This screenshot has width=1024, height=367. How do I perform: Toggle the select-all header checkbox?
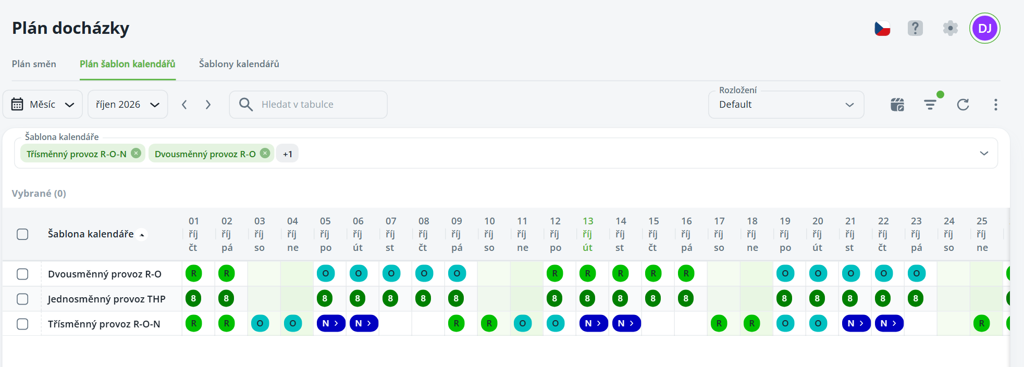pos(22,234)
